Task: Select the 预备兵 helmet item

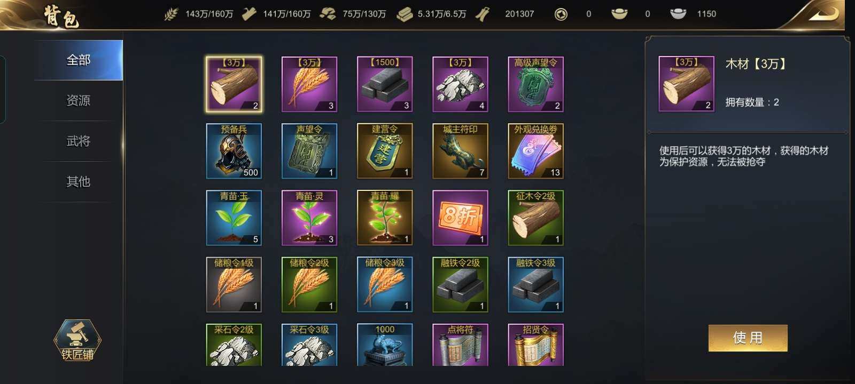Action: [234, 151]
